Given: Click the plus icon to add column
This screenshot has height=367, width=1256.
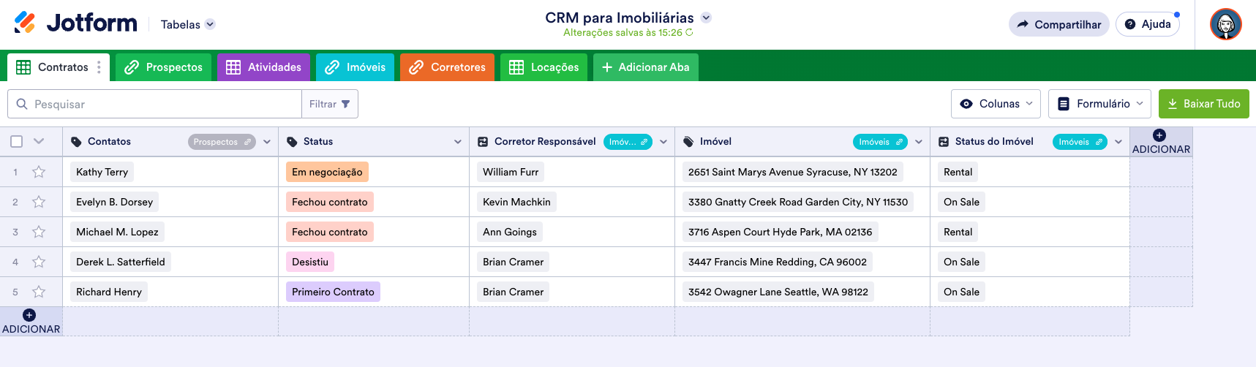Looking at the screenshot, I should pos(1159,135).
